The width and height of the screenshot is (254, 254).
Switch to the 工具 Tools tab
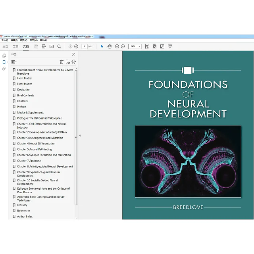[x=15, y=47]
